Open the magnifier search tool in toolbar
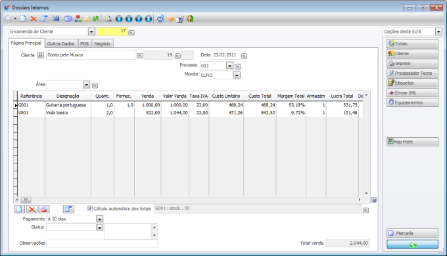 [x=9, y=18]
